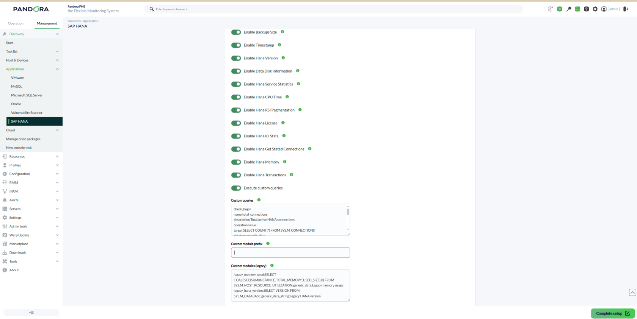Toggle Enable Timestamp switch
This screenshot has width=637, height=319.
(236, 45)
